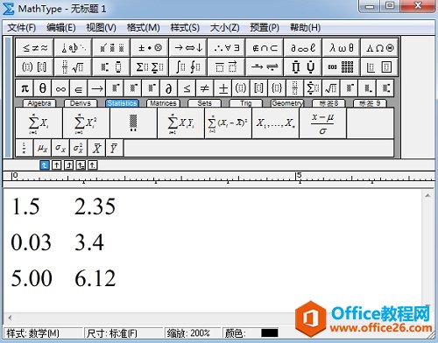438x343 pixels.
Task: Open the 视图(V) menu
Action: click(x=101, y=28)
